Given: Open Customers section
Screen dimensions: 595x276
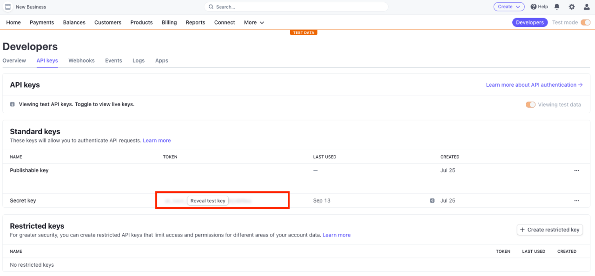Looking at the screenshot, I should coord(108,22).
